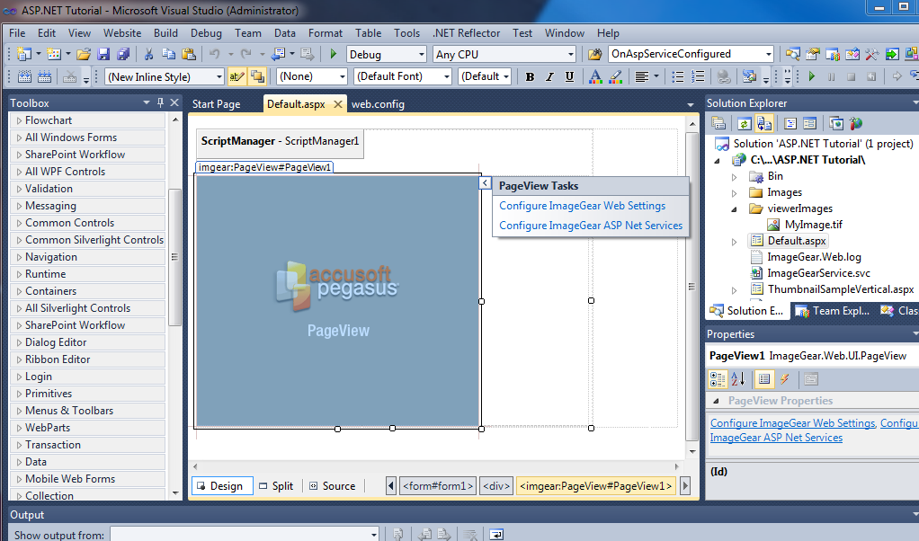Start debugging with the green play arrow

[x=333, y=55]
